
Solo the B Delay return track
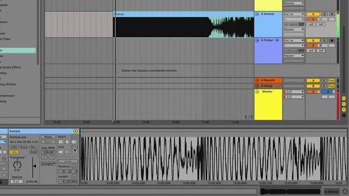coord(324,86)
